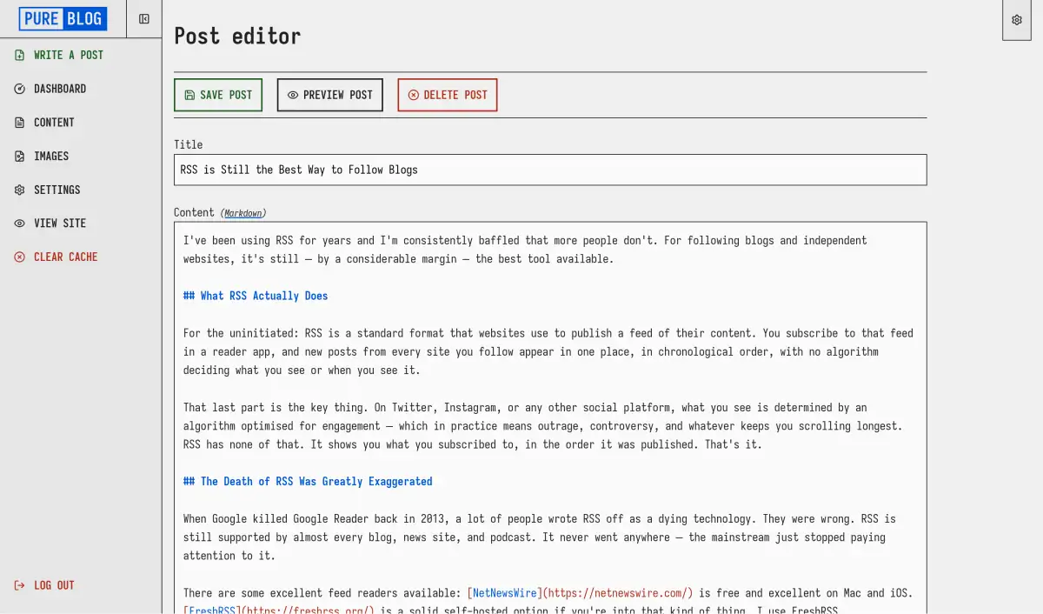Click the Settings gear icon in sidebar
Viewport: 1043px width, 614px height.
point(19,190)
